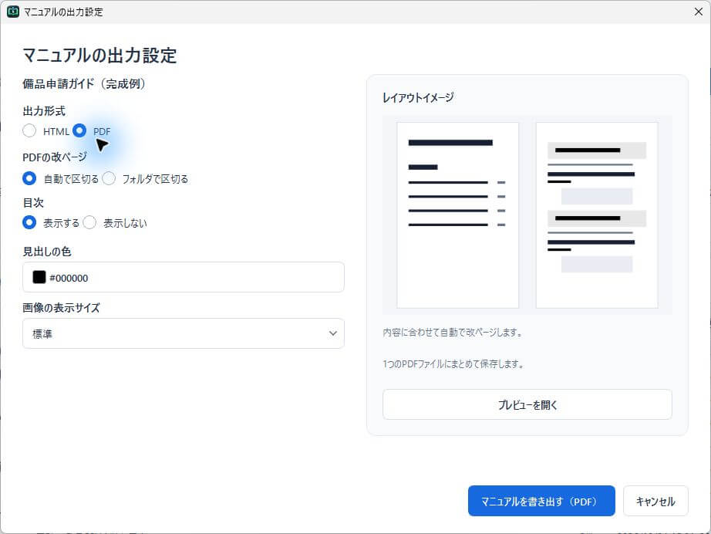Close the dialog with the X button
Screen dimensions: 711x534
point(699,12)
